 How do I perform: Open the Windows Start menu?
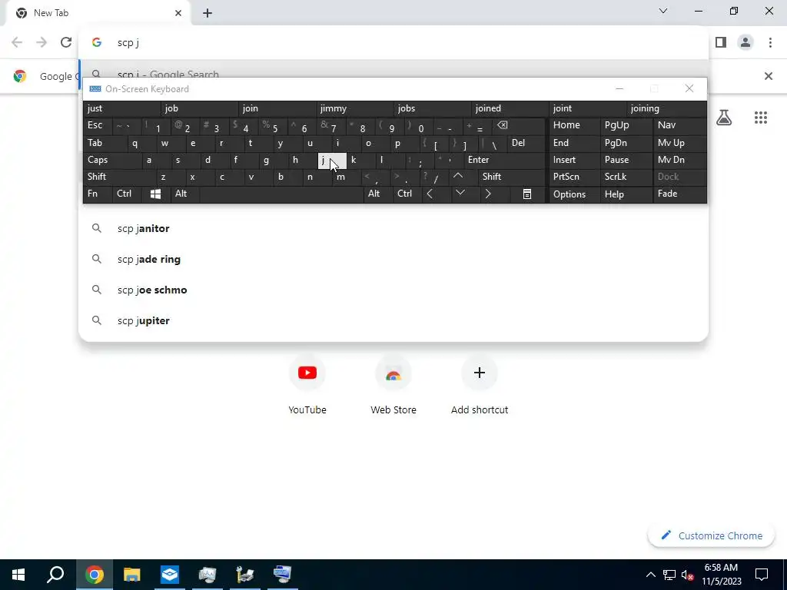pos(18,575)
